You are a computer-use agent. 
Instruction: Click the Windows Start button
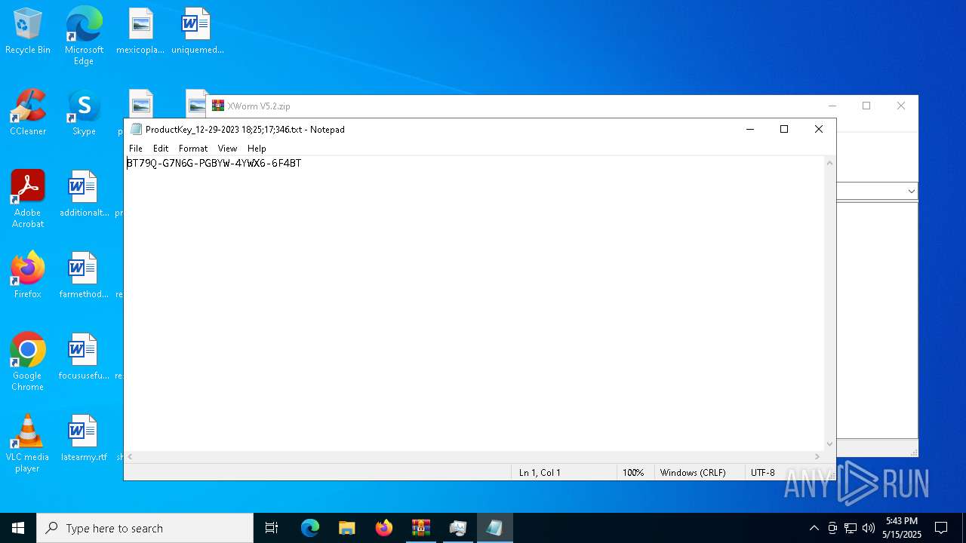point(18,528)
